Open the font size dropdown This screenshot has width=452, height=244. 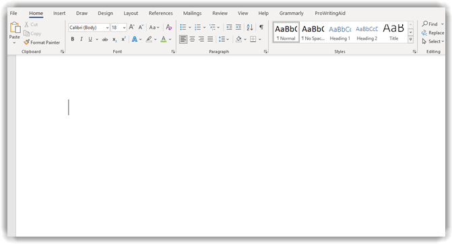[x=124, y=28]
